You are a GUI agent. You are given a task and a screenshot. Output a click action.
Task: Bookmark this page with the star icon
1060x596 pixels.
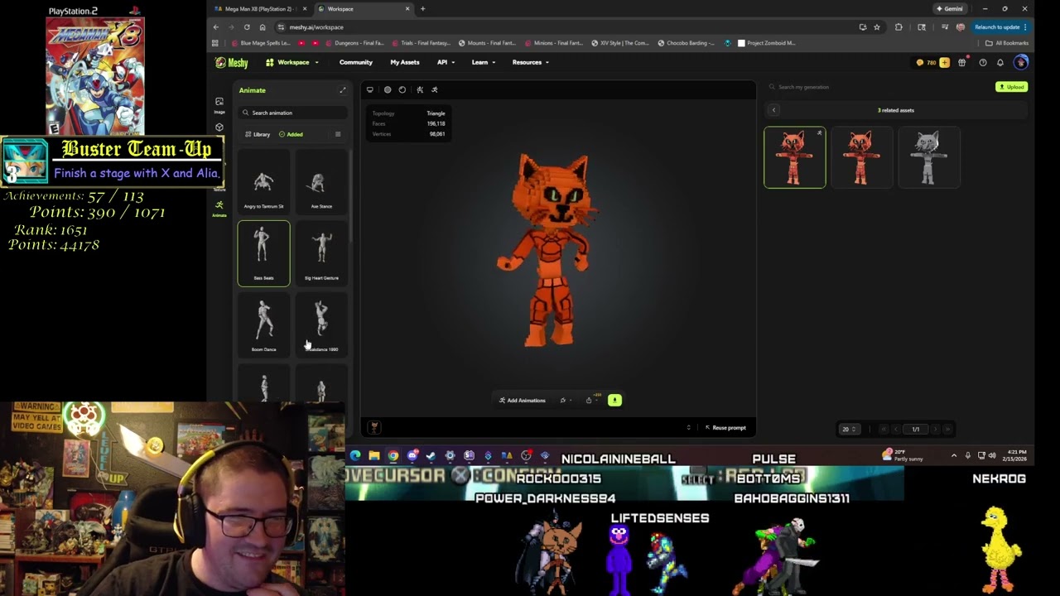[x=876, y=26]
